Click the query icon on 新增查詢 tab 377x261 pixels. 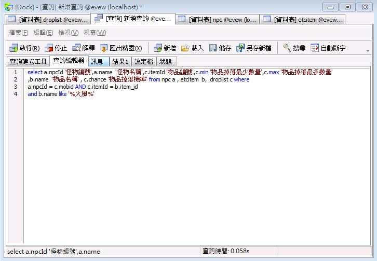(99, 18)
